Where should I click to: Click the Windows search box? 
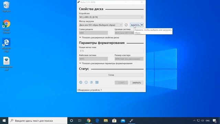tap(38, 121)
